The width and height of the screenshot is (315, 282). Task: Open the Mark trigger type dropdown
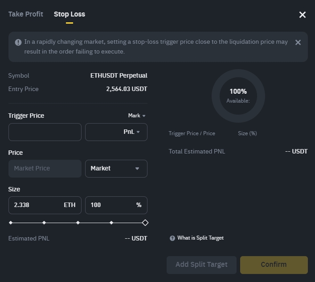click(x=137, y=116)
